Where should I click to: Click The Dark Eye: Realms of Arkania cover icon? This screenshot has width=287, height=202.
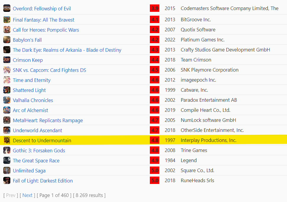tap(7, 50)
